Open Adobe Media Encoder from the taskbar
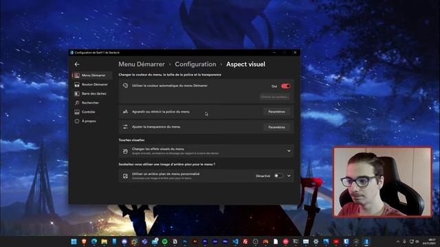Viewport: 440px width, 247px height. point(225,242)
